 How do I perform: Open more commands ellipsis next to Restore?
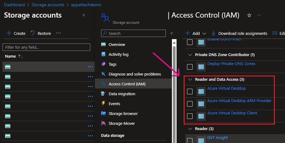coord(58,33)
